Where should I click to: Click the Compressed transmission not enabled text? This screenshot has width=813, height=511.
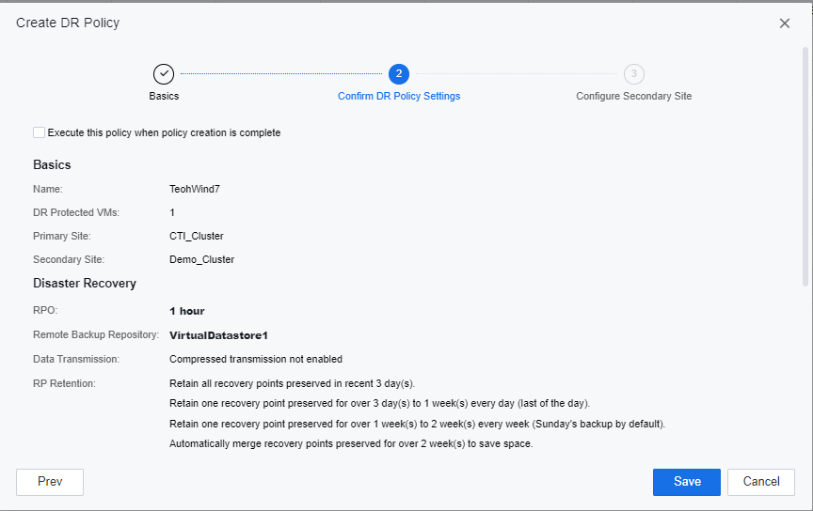256,359
